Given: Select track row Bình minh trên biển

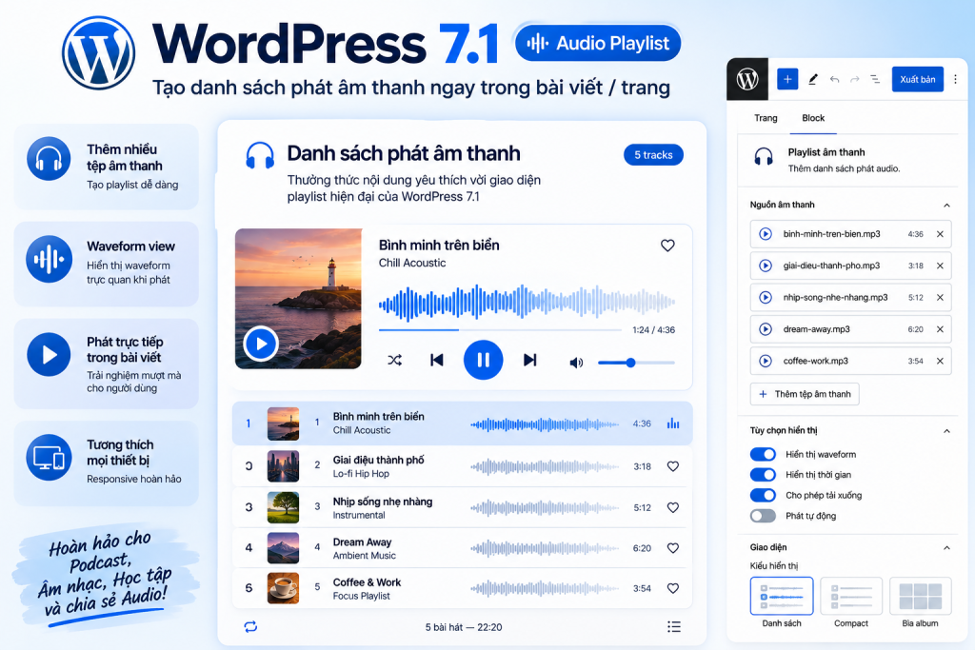Looking at the screenshot, I should pos(462,423).
